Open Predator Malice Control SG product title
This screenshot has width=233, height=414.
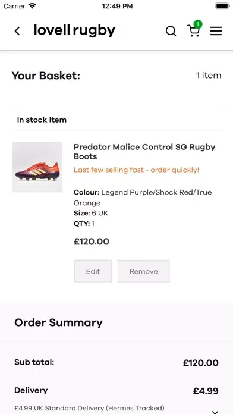(144, 152)
